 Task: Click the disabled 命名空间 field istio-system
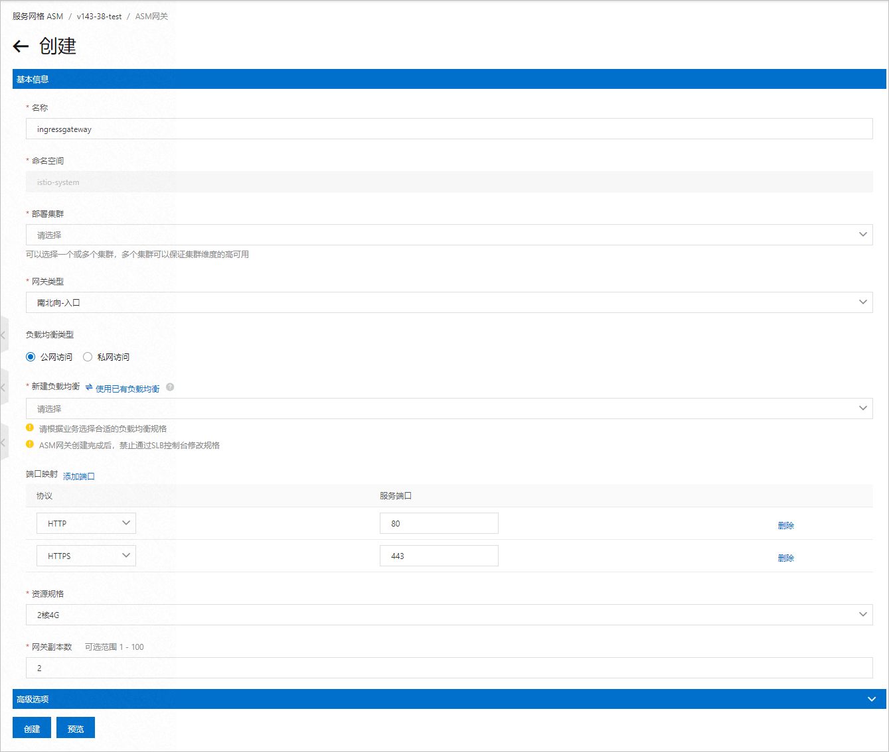coord(449,182)
